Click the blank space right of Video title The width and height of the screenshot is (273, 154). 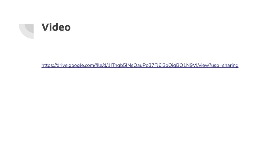tap(157, 27)
